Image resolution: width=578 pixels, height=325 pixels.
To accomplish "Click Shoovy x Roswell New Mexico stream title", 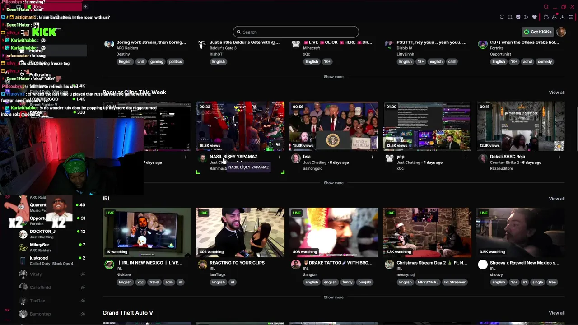I will pos(524,263).
